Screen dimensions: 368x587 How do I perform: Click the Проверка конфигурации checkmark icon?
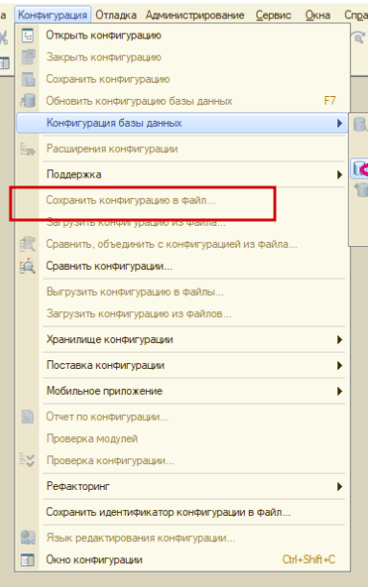(27, 460)
